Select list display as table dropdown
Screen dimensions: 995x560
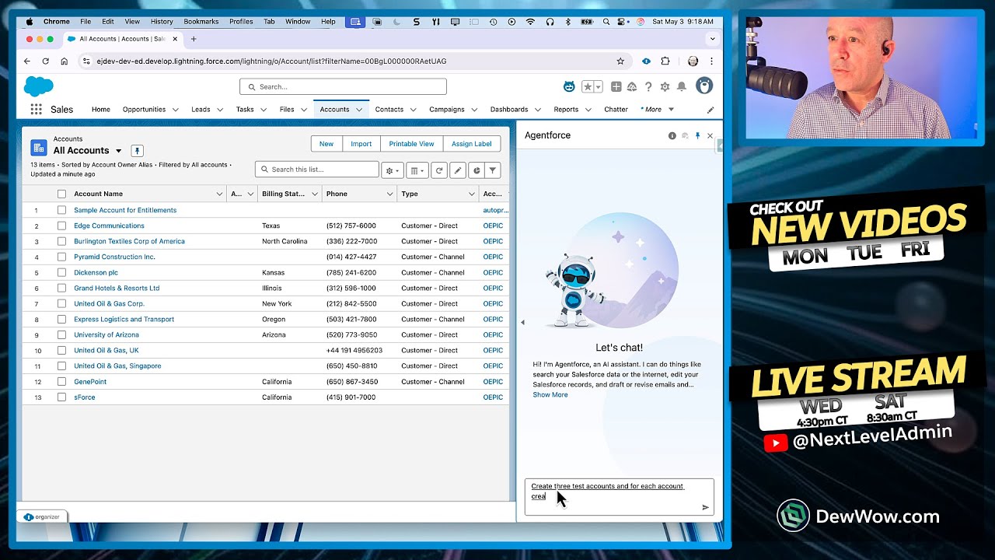(417, 170)
